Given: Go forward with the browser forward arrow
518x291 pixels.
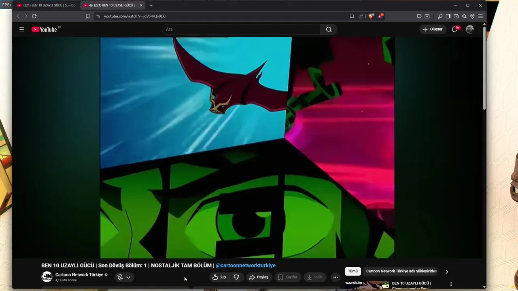Looking at the screenshot, I should 26,16.
